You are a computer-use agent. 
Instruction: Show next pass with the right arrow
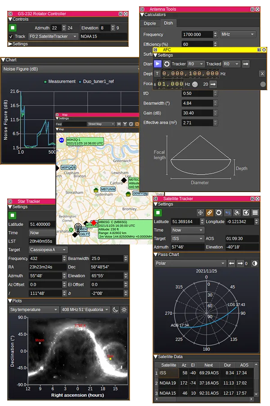pyautogui.click(x=240, y=263)
